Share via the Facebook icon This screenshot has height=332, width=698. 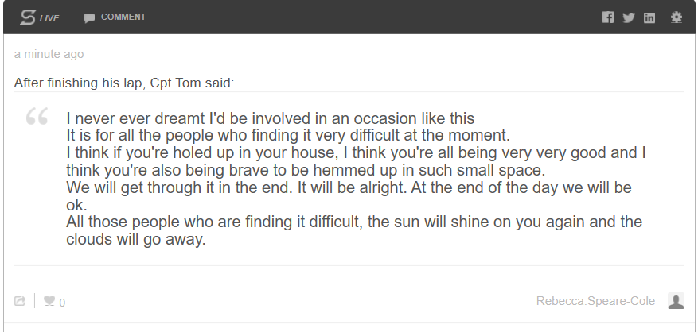click(x=607, y=17)
